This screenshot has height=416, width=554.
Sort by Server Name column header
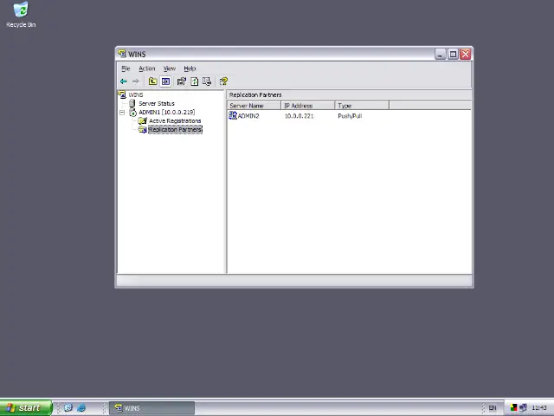pos(254,106)
